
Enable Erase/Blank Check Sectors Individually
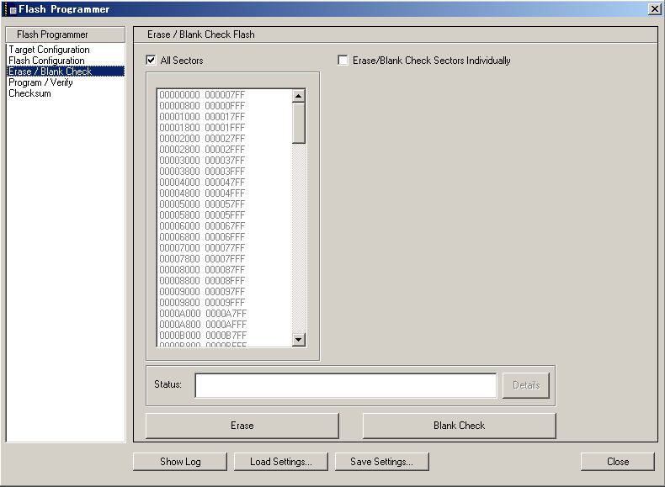[343, 61]
